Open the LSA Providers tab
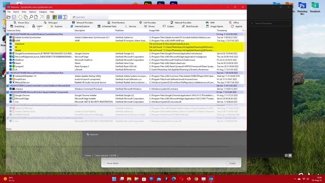 pos(148,22)
